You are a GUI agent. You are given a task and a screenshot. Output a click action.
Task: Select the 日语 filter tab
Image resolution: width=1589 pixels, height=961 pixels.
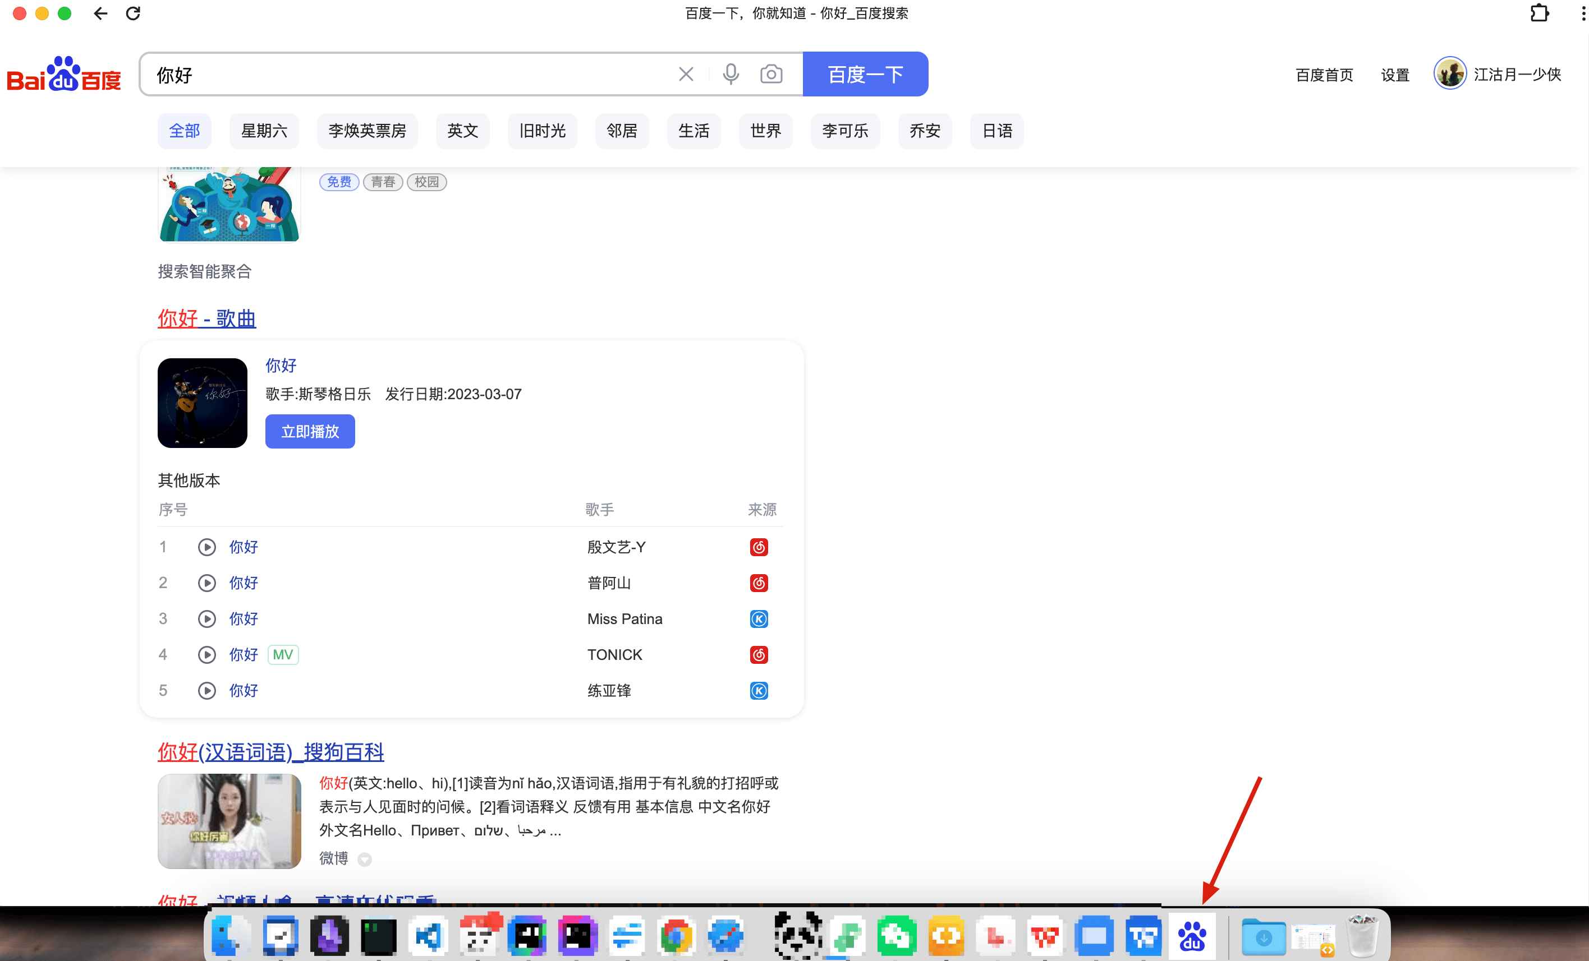point(996,131)
